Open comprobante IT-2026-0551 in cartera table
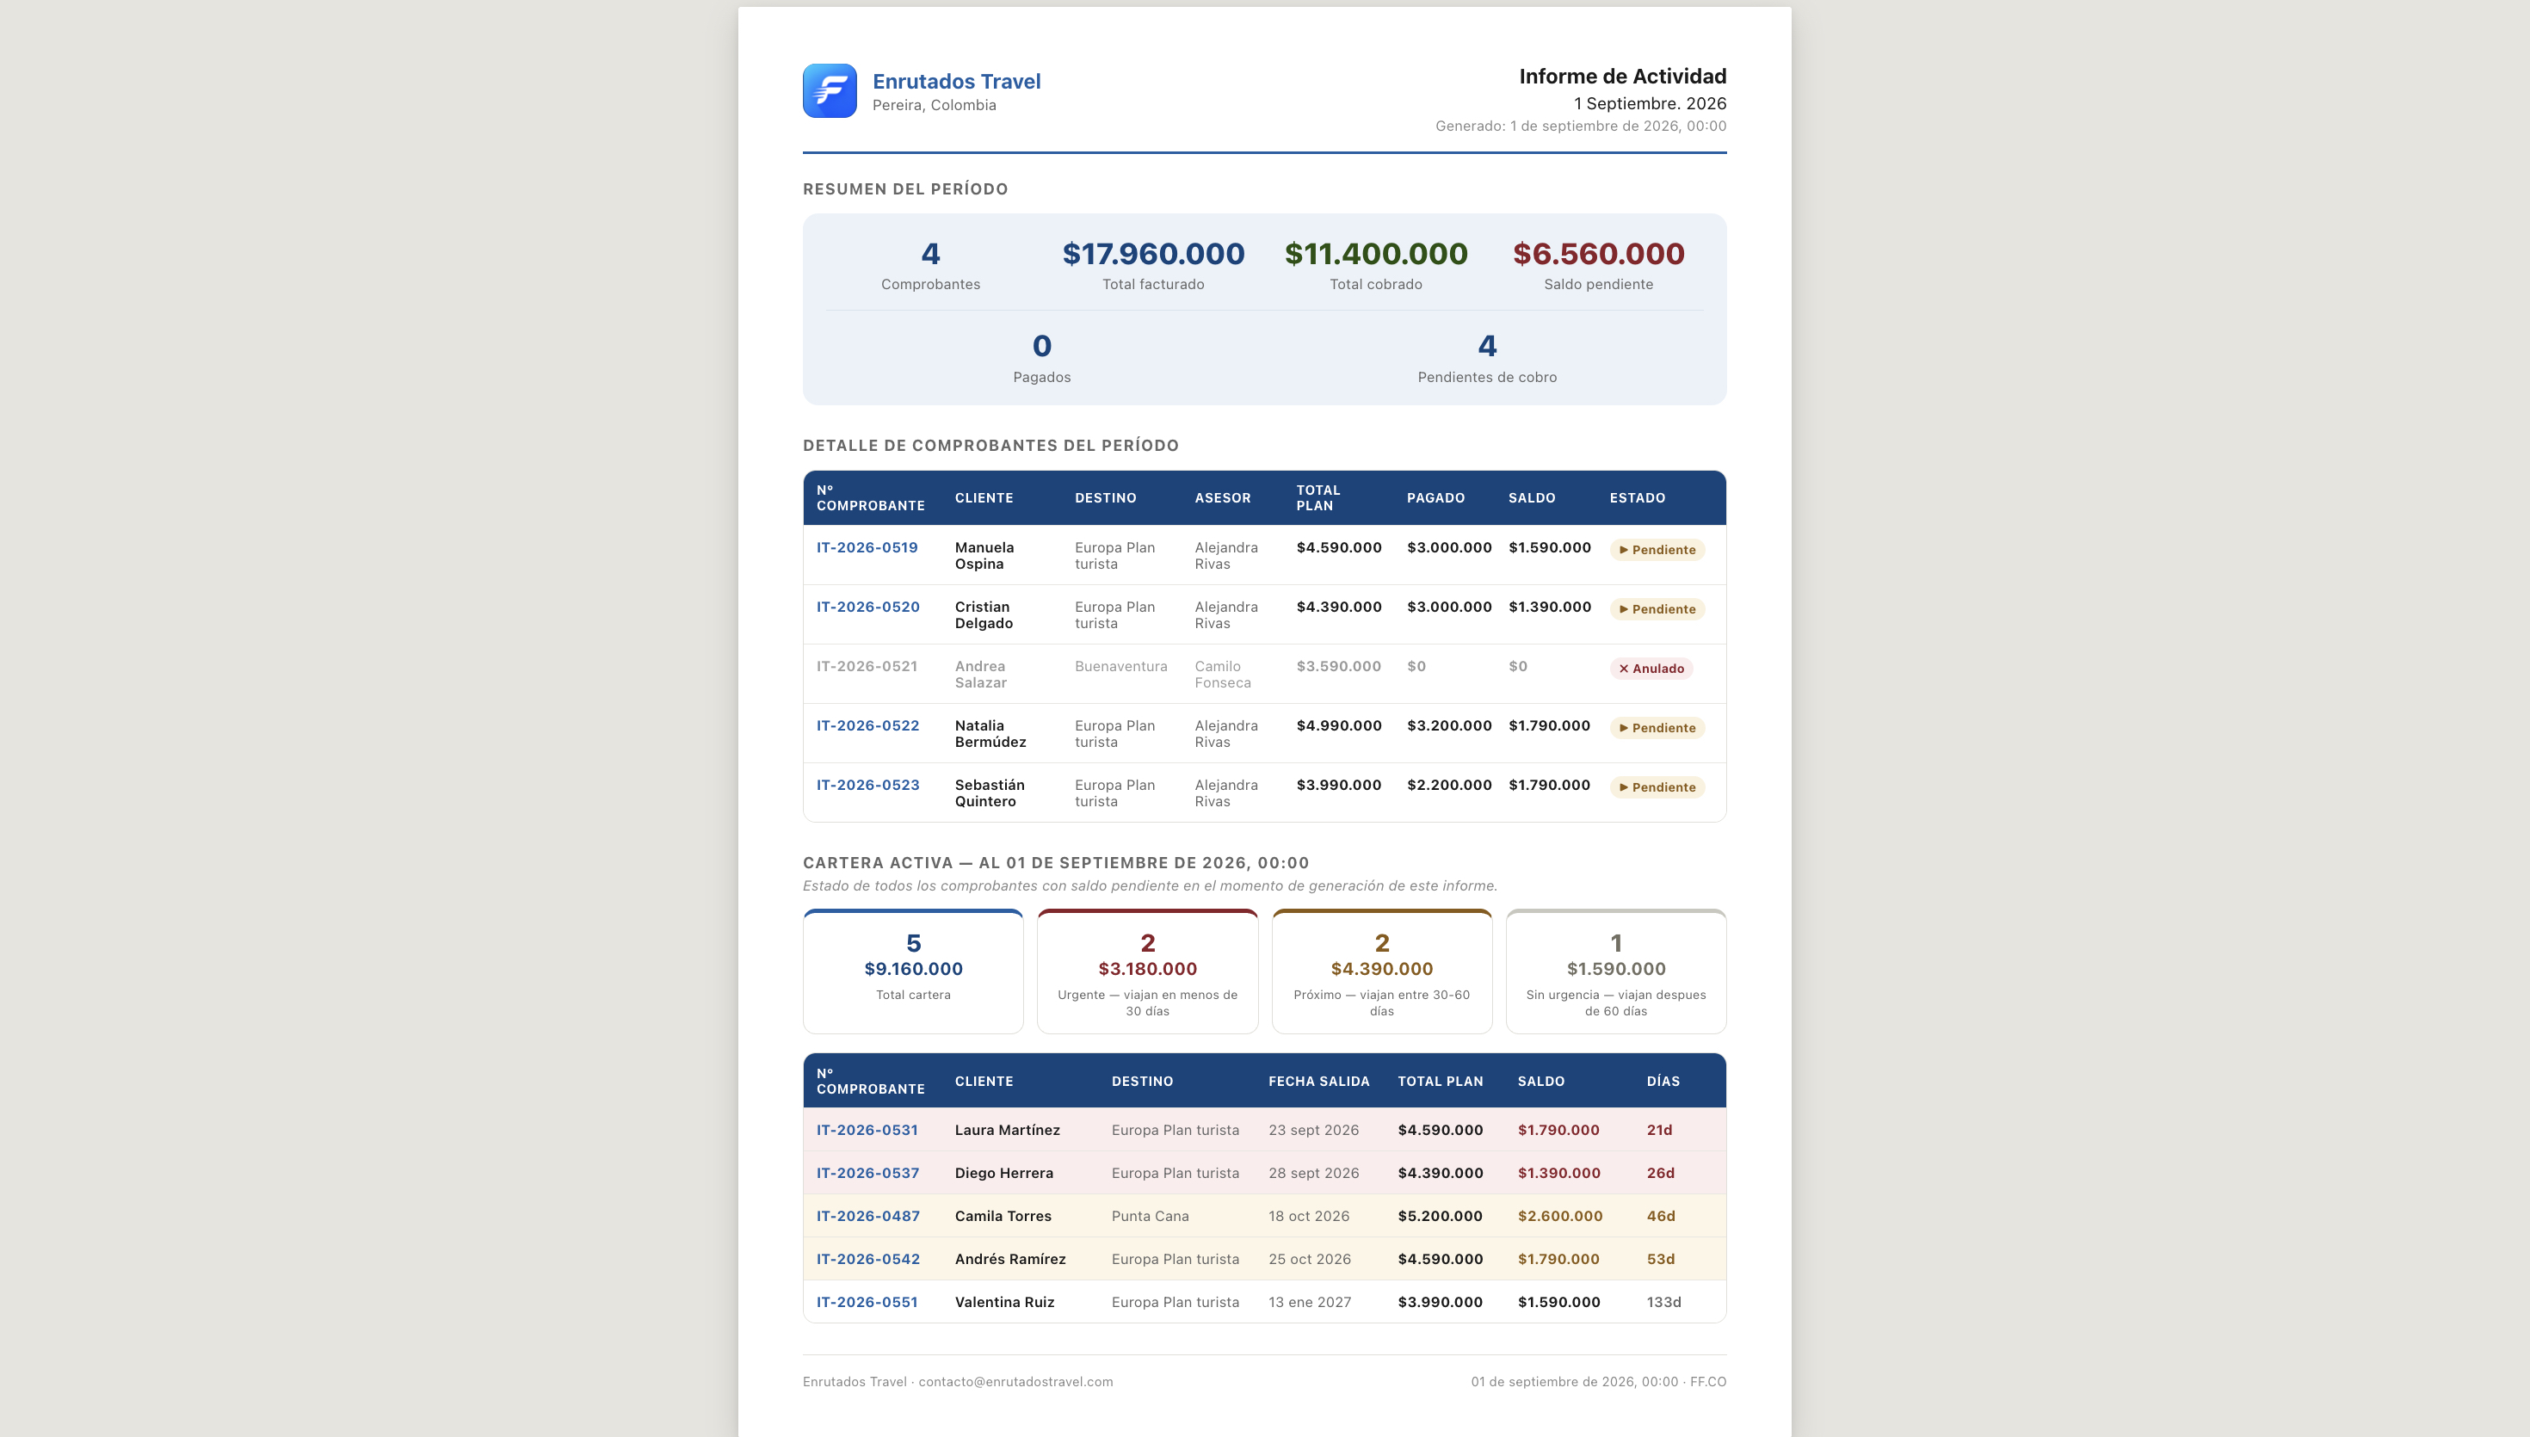 pos(867,1302)
